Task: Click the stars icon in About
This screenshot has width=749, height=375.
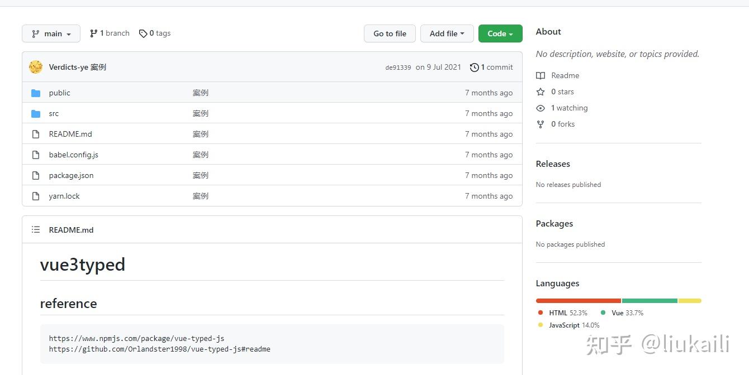Action: pos(541,92)
